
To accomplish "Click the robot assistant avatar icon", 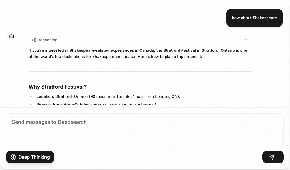I will pos(12,36).
